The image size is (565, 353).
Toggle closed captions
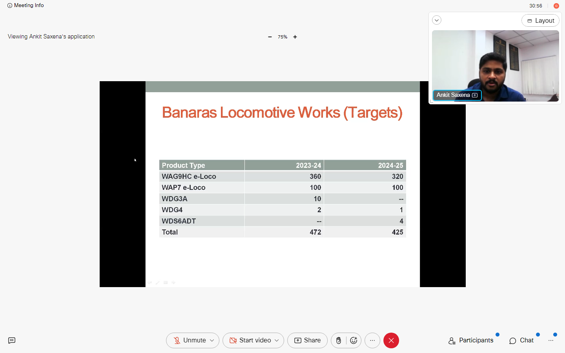coord(12,340)
